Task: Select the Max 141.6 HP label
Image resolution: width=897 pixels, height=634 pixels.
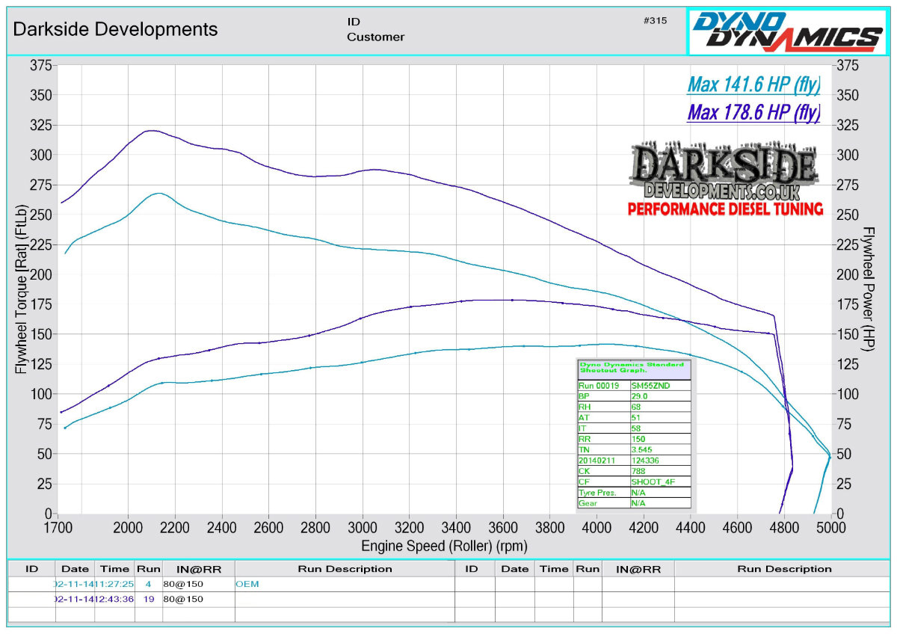Action: pyautogui.click(x=753, y=84)
